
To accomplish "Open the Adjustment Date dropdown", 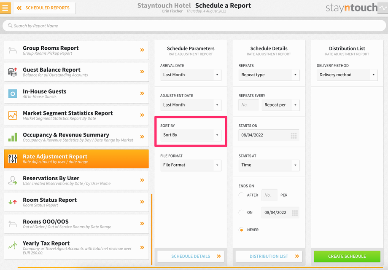I will [x=191, y=105].
